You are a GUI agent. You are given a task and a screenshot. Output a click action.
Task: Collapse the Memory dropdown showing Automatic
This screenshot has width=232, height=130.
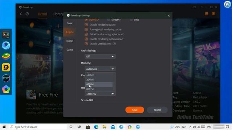pyautogui.click(x=100, y=69)
